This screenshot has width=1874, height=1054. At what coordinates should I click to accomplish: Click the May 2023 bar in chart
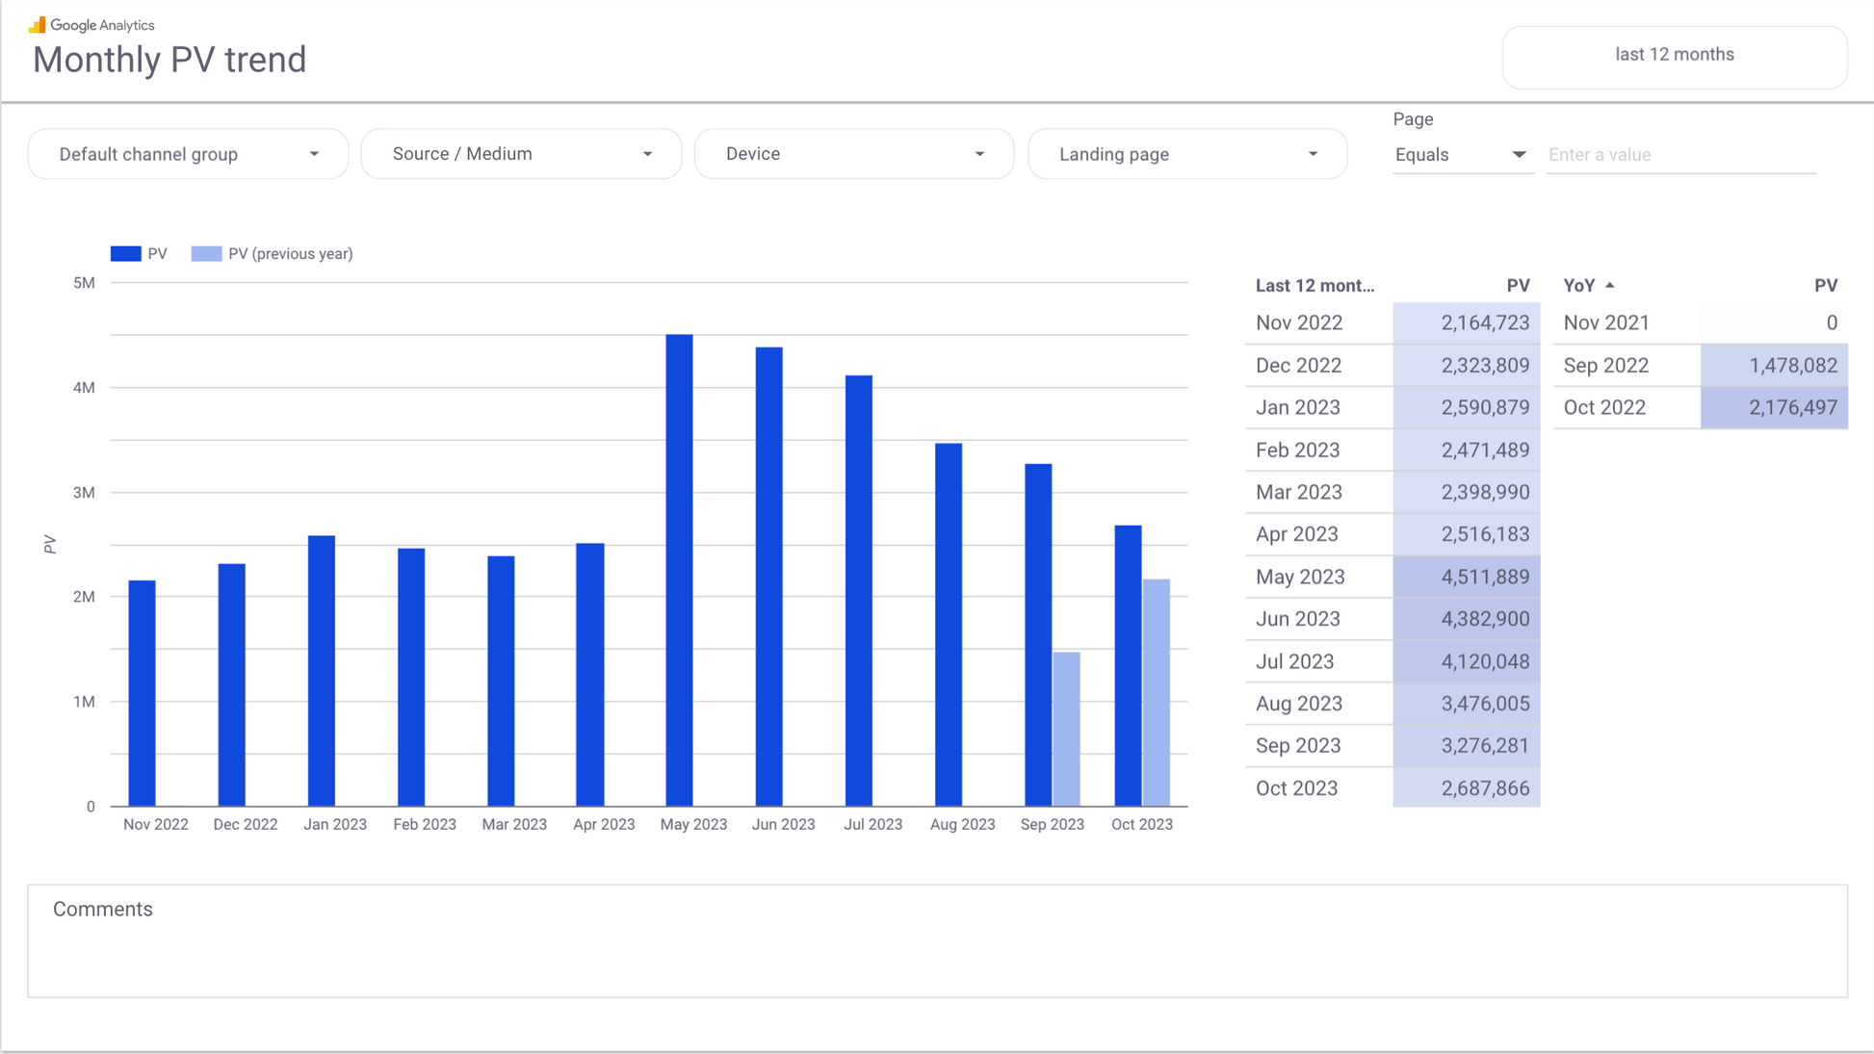coord(679,570)
